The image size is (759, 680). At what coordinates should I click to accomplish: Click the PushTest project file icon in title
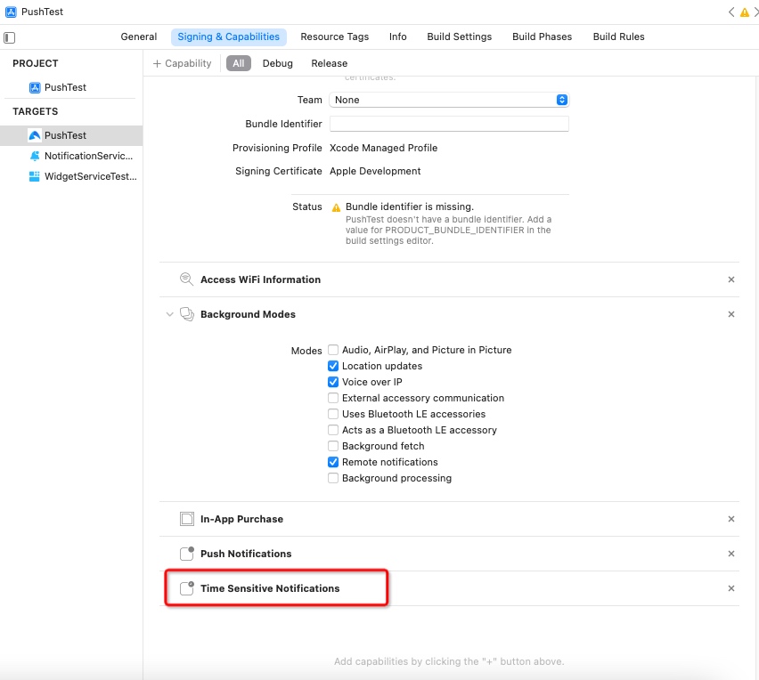coord(11,12)
